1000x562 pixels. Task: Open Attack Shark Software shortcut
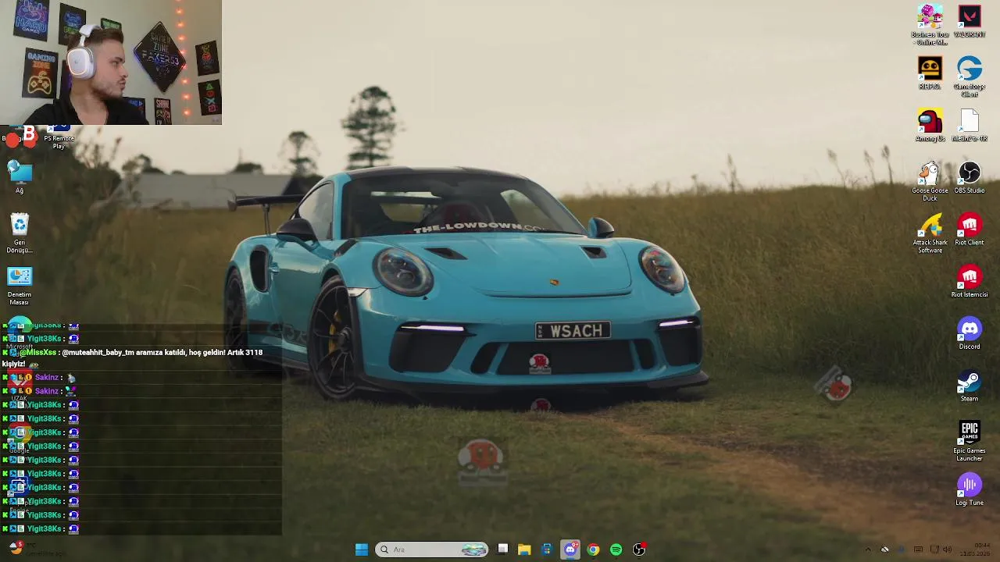930,233
